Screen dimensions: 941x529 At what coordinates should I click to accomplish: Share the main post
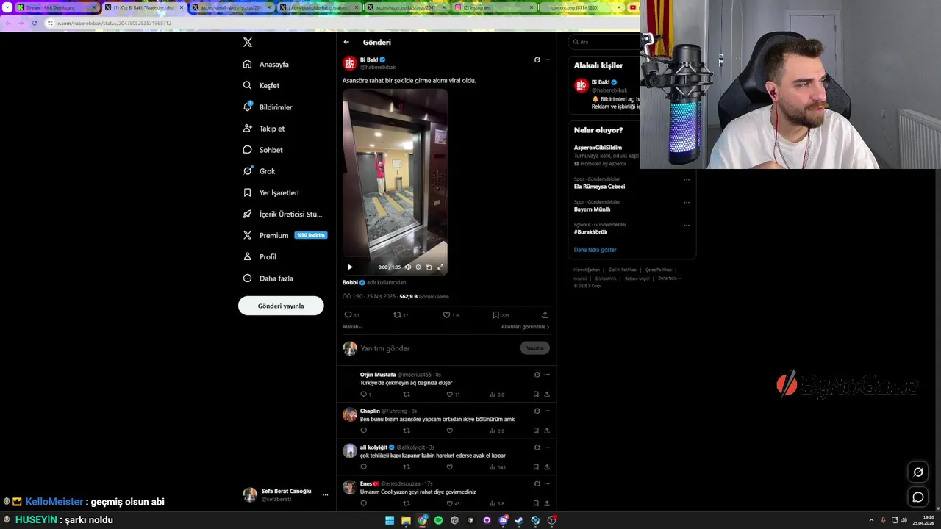coord(545,315)
